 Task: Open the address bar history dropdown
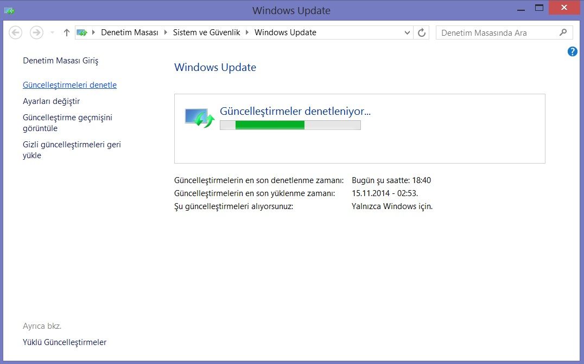[407, 32]
